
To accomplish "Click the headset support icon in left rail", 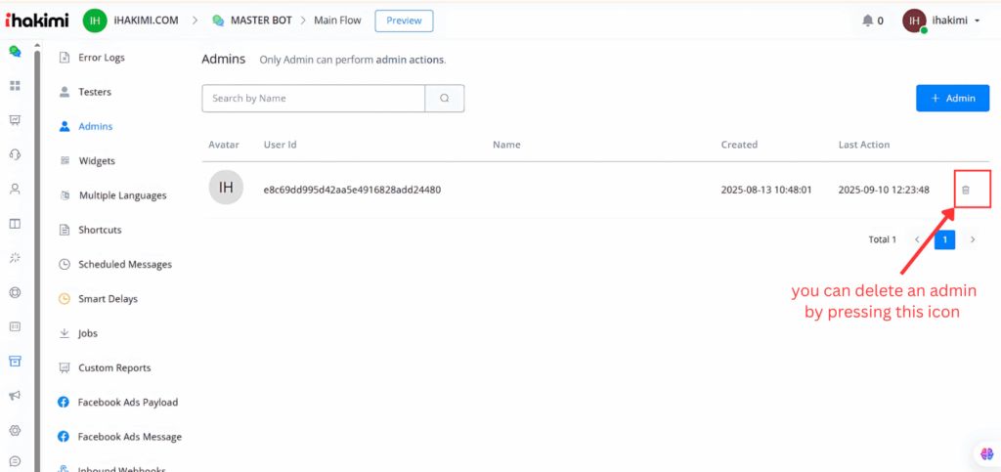I will (15, 154).
